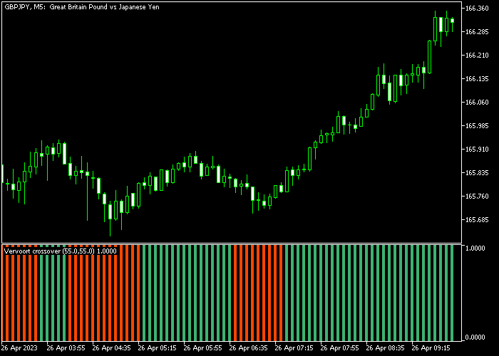Viewport: 499px width, 356px height.
Task: Click the tall bullish candle reaching 166.25
Action: (x=430, y=57)
